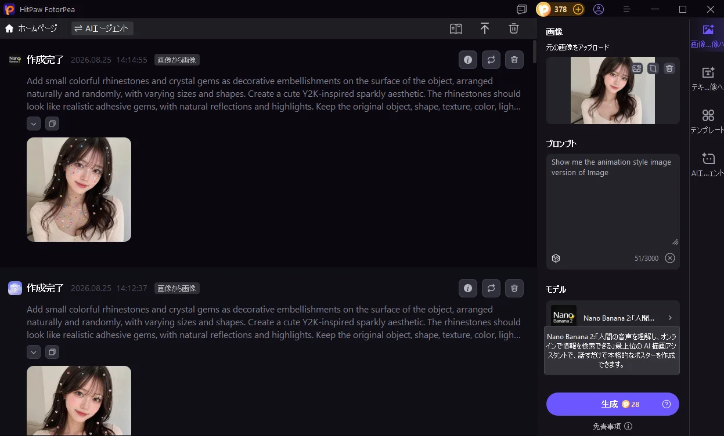The image size is (724, 436).
Task: Click the 生成 generate button
Action: tap(613, 404)
